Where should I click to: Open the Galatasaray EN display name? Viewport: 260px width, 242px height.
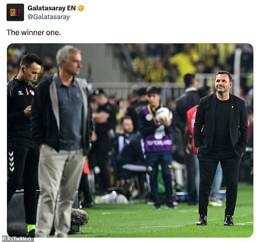pyautogui.click(x=52, y=8)
